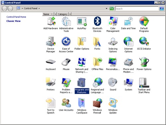166x125 pixels.
Task: Go forward with the Forward arrow
Action: tap(10, 9)
